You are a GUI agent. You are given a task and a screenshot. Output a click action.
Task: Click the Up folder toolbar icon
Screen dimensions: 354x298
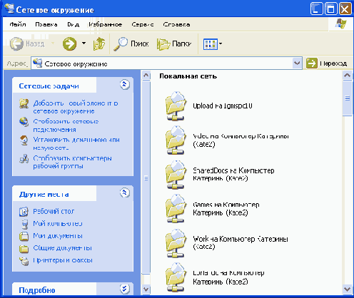[x=99, y=43]
